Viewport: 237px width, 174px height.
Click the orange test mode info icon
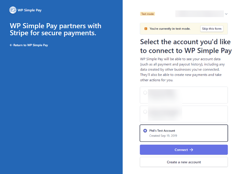(146, 29)
